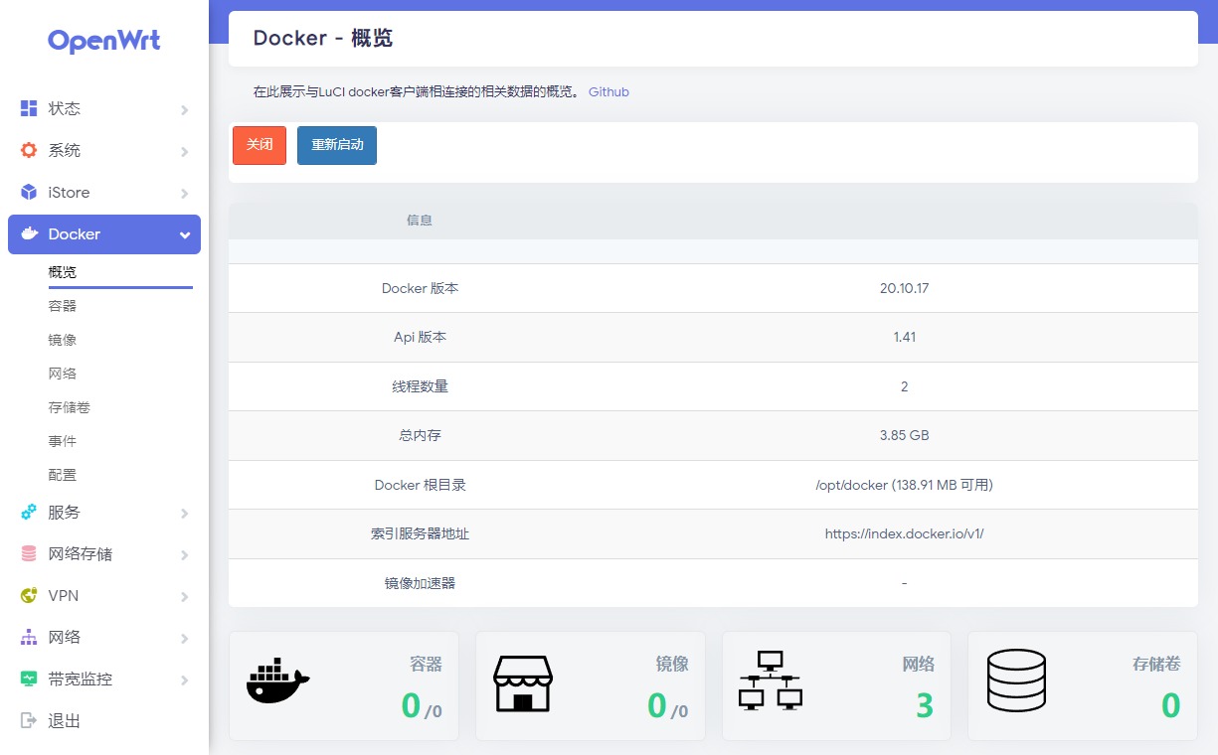This screenshot has height=755, width=1218.
Task: Open the Github link
Action: point(609,91)
